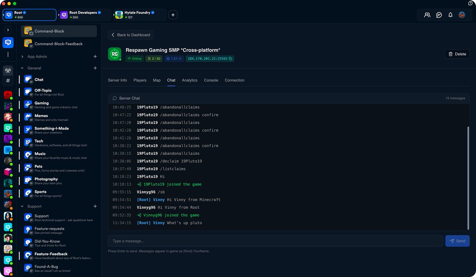The width and height of the screenshot is (476, 277).
Task: Open Command-Block-Feedback channel
Action: 59,44
